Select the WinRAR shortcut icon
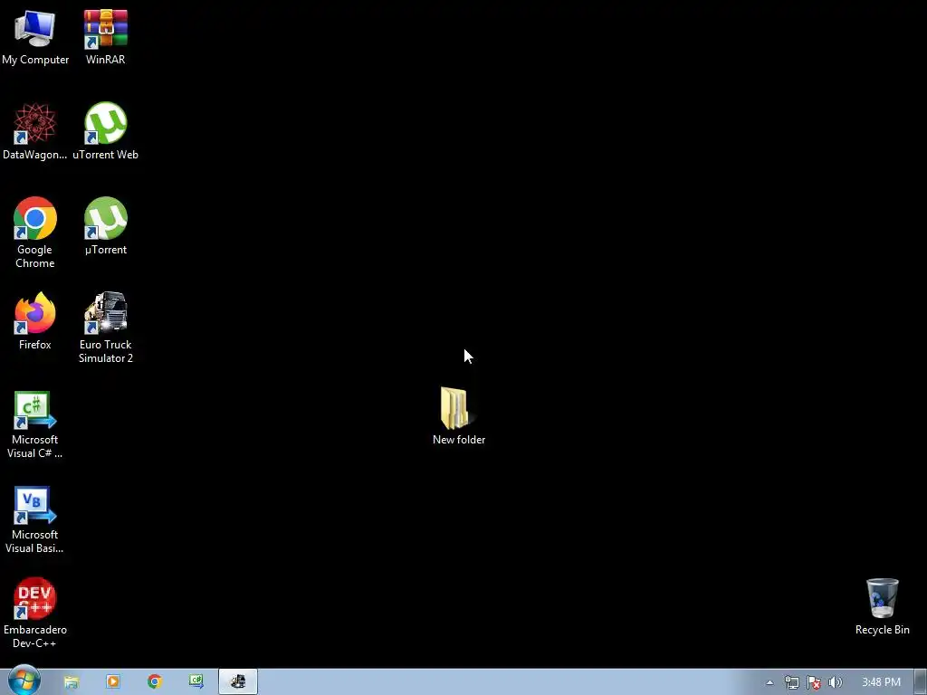The image size is (927, 695). tap(105, 36)
